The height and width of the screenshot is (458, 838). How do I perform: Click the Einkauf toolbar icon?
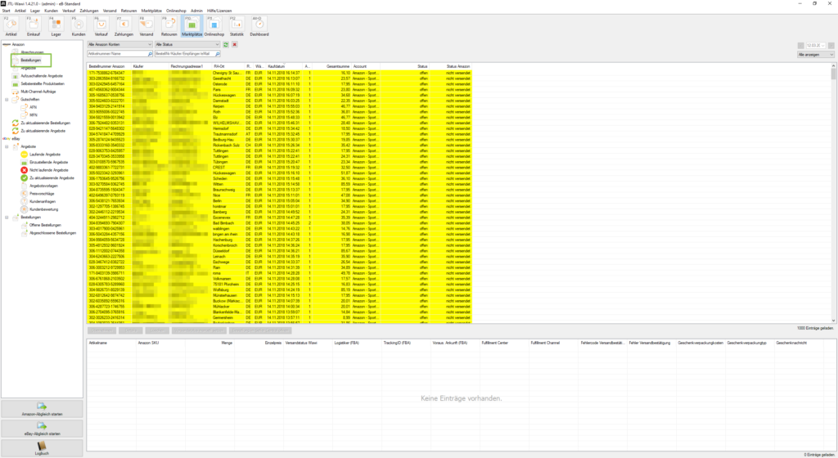(x=34, y=27)
